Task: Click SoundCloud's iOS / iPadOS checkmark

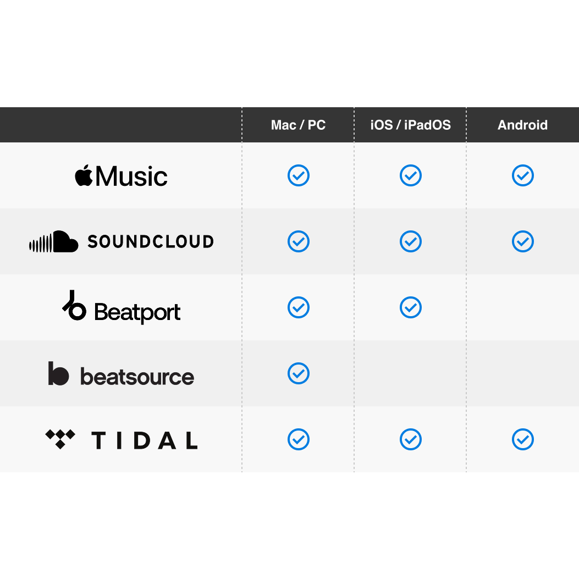Action: [x=411, y=241]
